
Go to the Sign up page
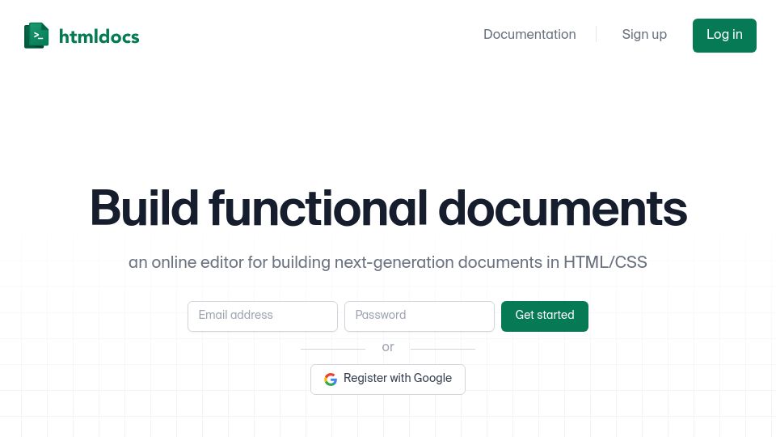[644, 34]
